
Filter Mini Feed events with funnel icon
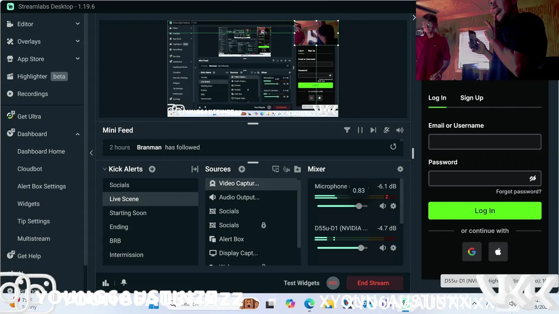pos(347,130)
